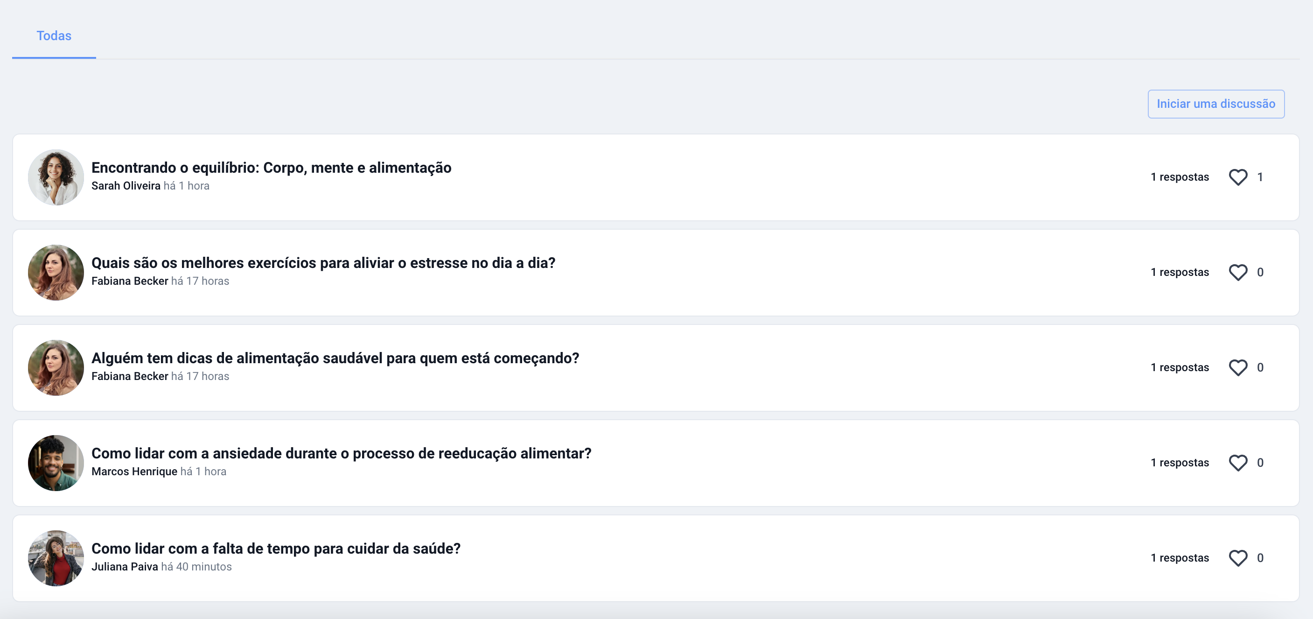1313x619 pixels.
Task: Like the exercícios para aliviar estresse post
Action: pyautogui.click(x=1237, y=272)
